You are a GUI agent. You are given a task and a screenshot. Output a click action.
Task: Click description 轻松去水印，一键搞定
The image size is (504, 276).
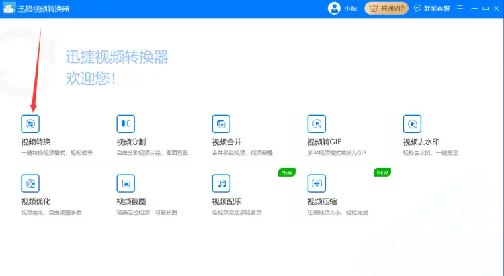[x=430, y=153]
